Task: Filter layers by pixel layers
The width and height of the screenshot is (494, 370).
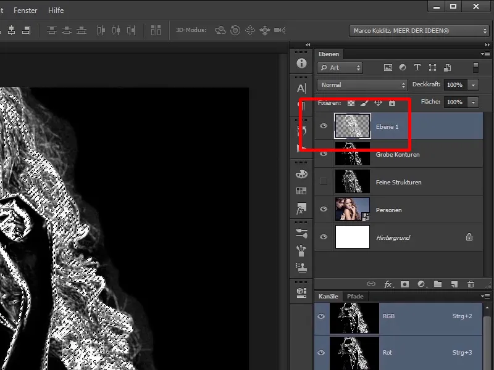Action: click(388, 67)
